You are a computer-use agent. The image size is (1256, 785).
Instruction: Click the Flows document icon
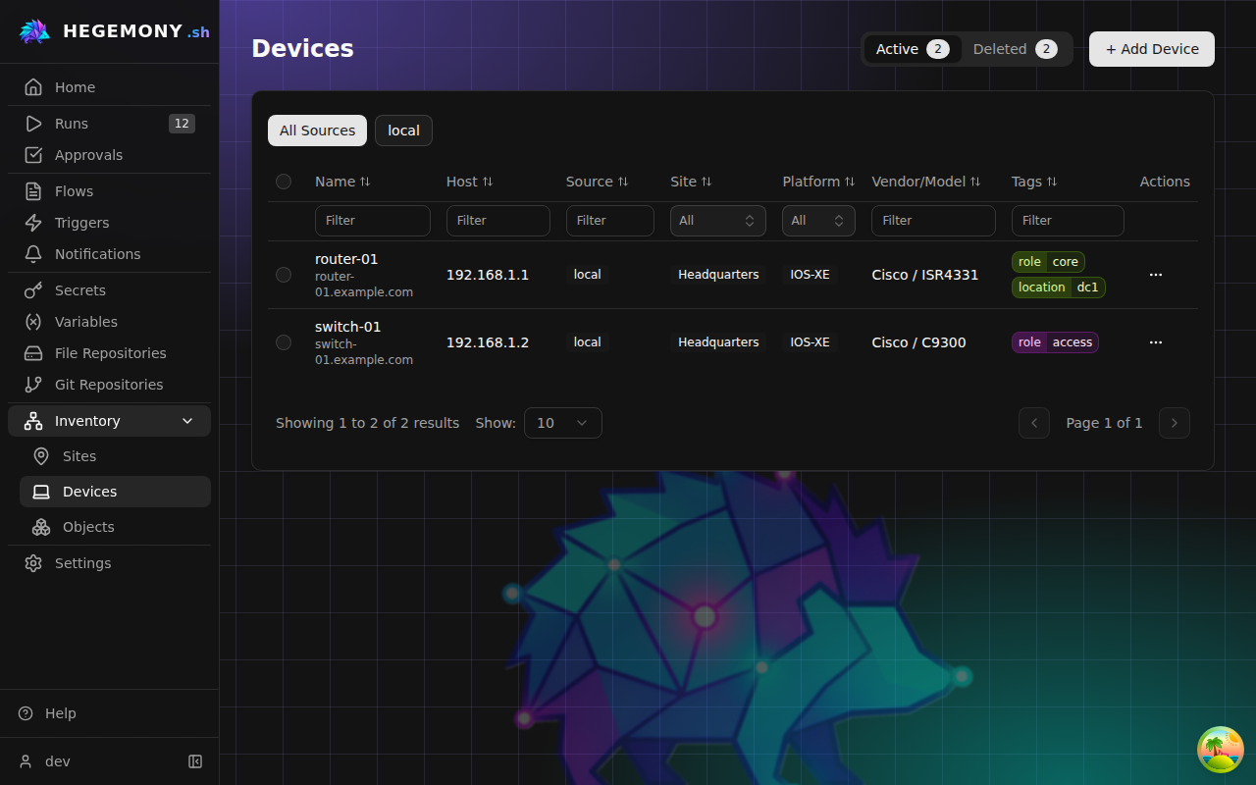click(33, 191)
